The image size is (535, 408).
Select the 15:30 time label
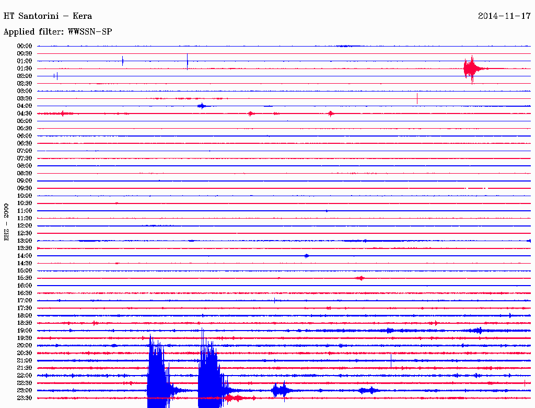click(25, 278)
